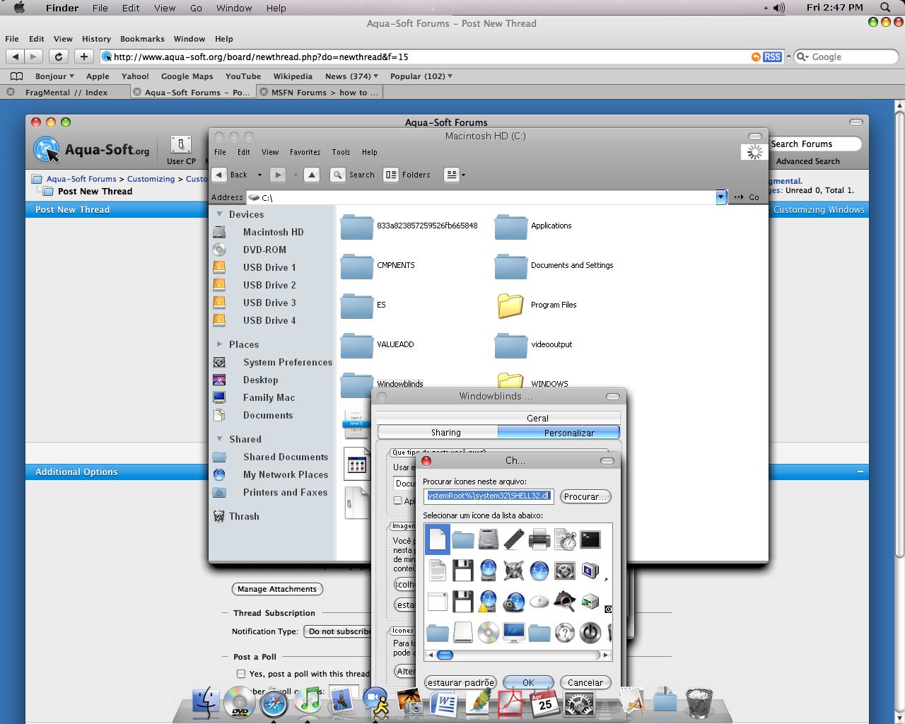Screen dimensions: 905x724
Task: Focus the Google search field
Action: (846, 57)
